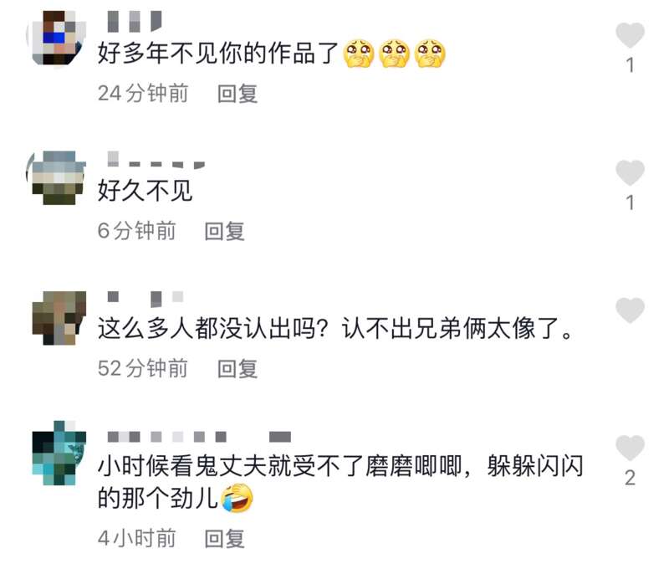Open username above "这么多人都没认出吗"
The height and width of the screenshot is (569, 669).
point(146,299)
